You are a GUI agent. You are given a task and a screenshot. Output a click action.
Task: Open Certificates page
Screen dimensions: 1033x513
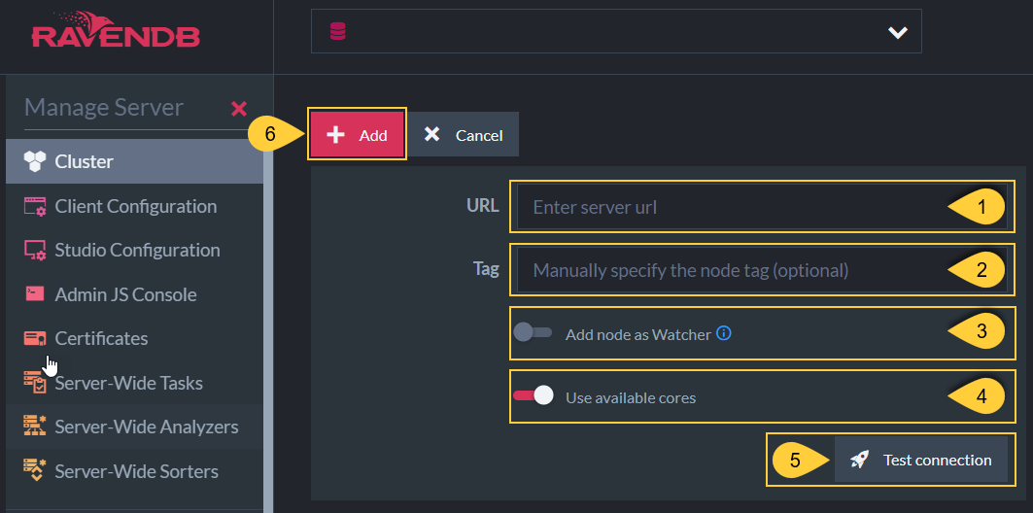pos(134,338)
